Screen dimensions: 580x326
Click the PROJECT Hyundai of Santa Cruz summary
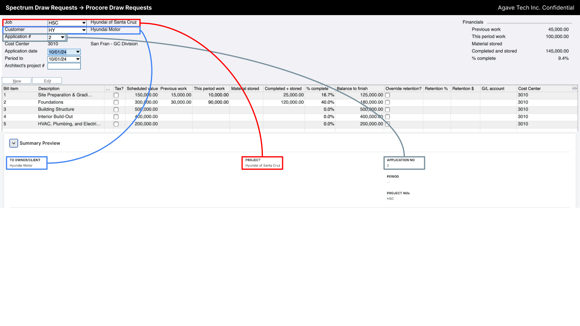point(262,163)
